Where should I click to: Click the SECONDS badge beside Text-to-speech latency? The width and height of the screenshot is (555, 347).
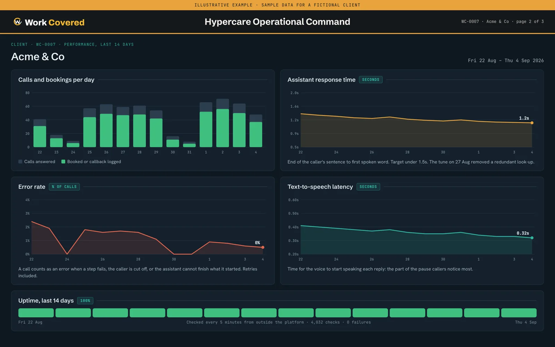(x=368, y=187)
